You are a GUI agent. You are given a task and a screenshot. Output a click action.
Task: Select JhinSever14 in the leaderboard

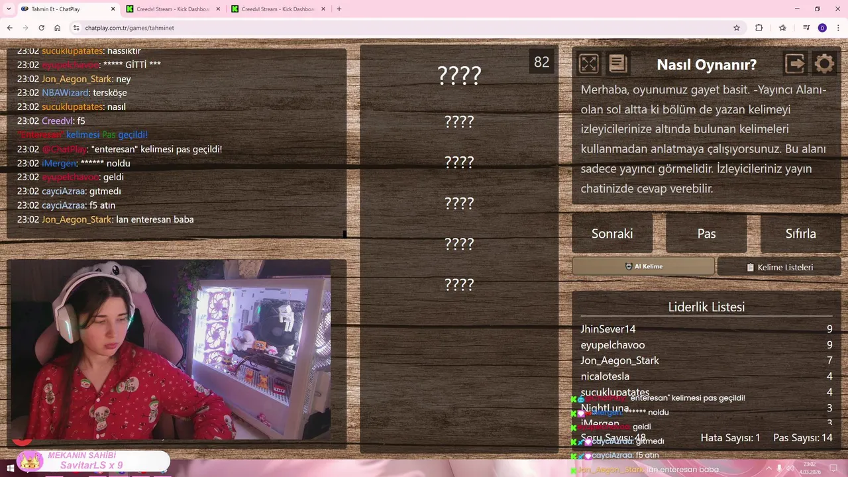click(706, 329)
